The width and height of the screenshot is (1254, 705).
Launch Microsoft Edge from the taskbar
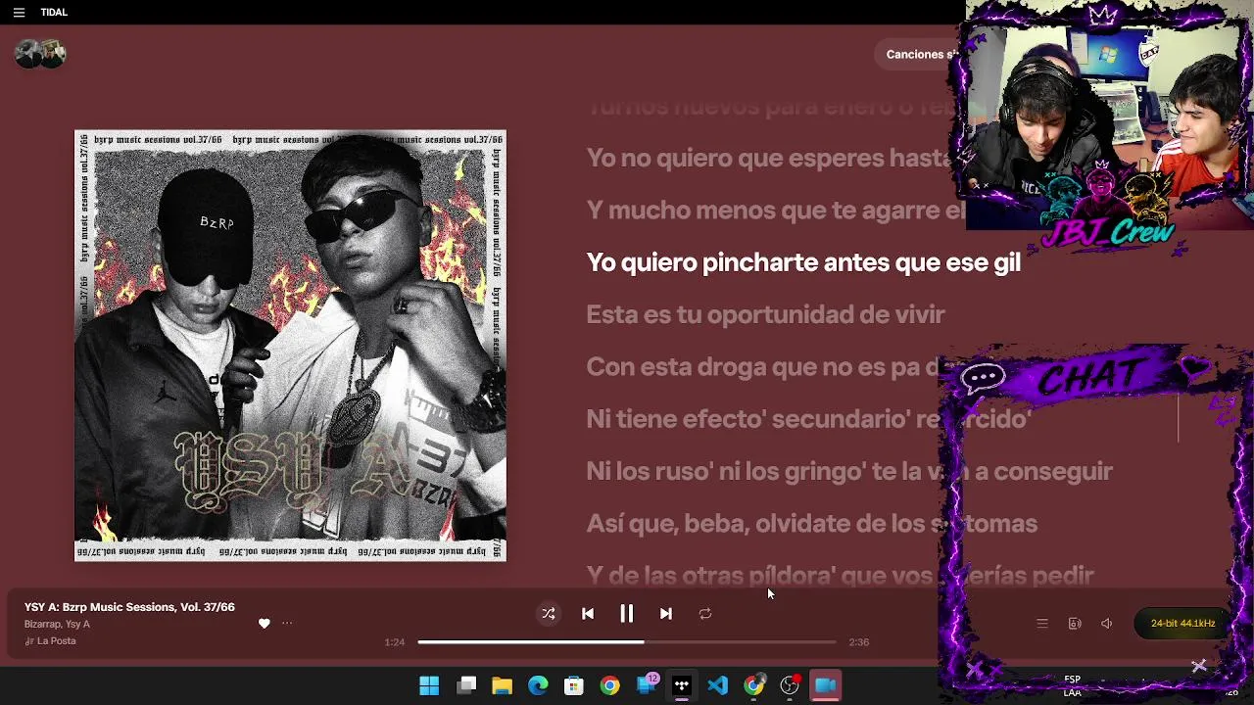(538, 685)
